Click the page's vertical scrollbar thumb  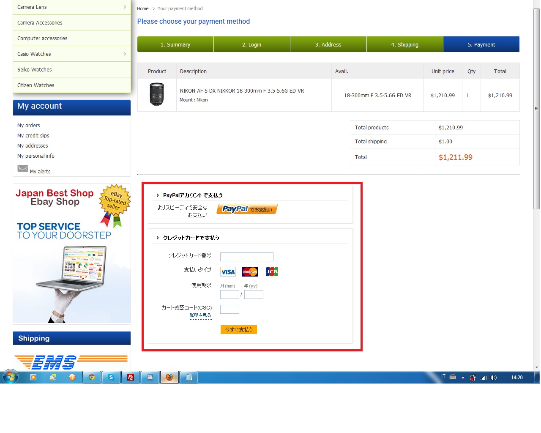click(537, 109)
